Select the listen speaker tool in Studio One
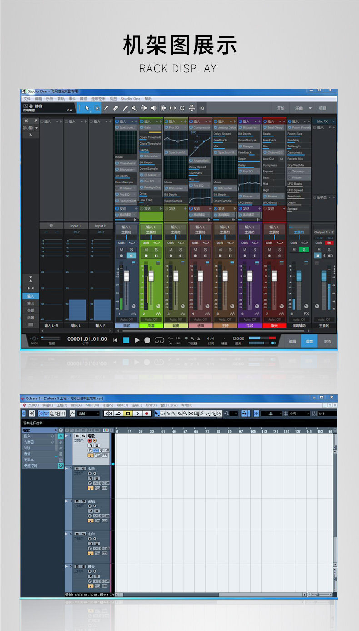This screenshot has width=359, height=631. tap(154, 108)
